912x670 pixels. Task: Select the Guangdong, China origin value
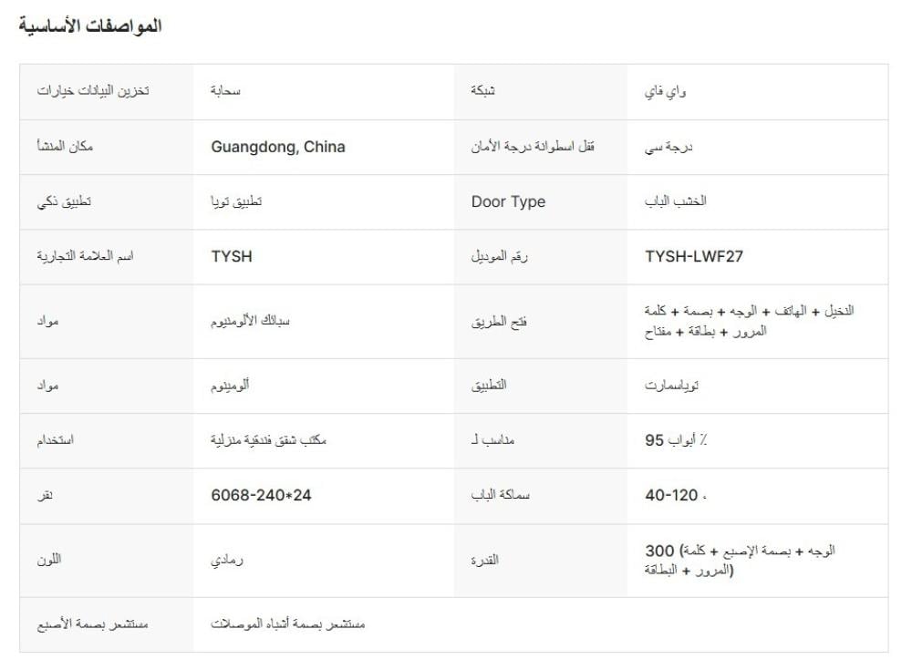click(x=278, y=147)
